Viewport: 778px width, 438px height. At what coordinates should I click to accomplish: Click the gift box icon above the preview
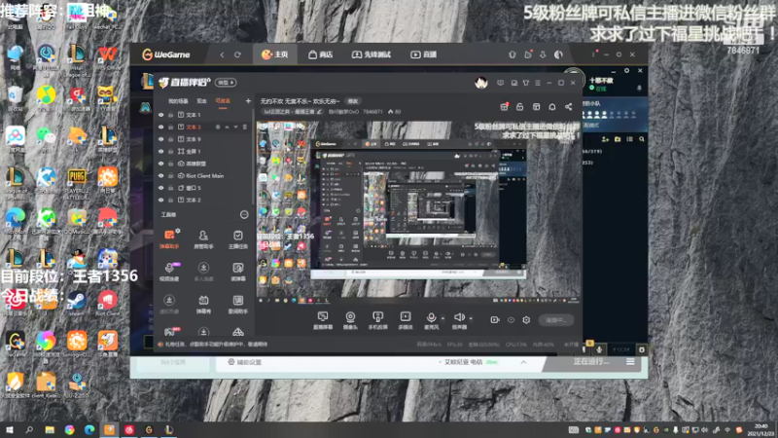click(x=504, y=107)
